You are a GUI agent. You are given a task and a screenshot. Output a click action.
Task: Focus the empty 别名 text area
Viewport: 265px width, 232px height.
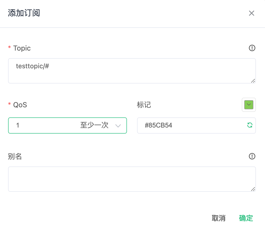131,179
